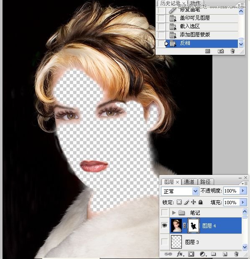Click the 图层 4 layer name
The height and width of the screenshot is (259, 250).
pyautogui.click(x=209, y=226)
